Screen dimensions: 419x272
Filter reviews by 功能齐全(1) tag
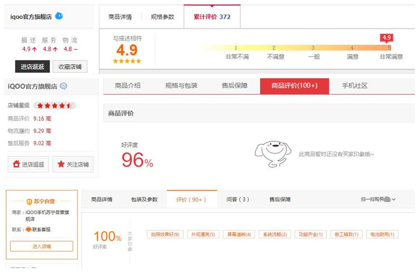tap(310, 234)
